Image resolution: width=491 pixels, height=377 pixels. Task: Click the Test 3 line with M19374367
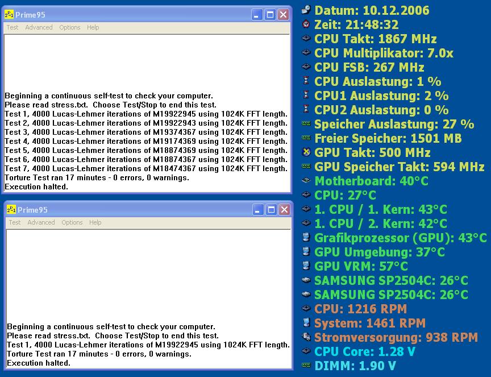coord(146,132)
